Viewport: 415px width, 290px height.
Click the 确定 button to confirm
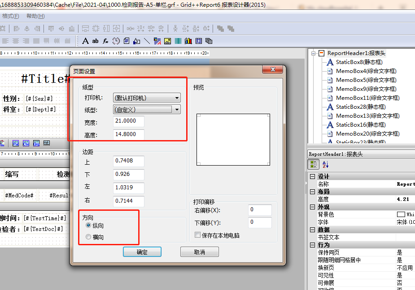142,252
